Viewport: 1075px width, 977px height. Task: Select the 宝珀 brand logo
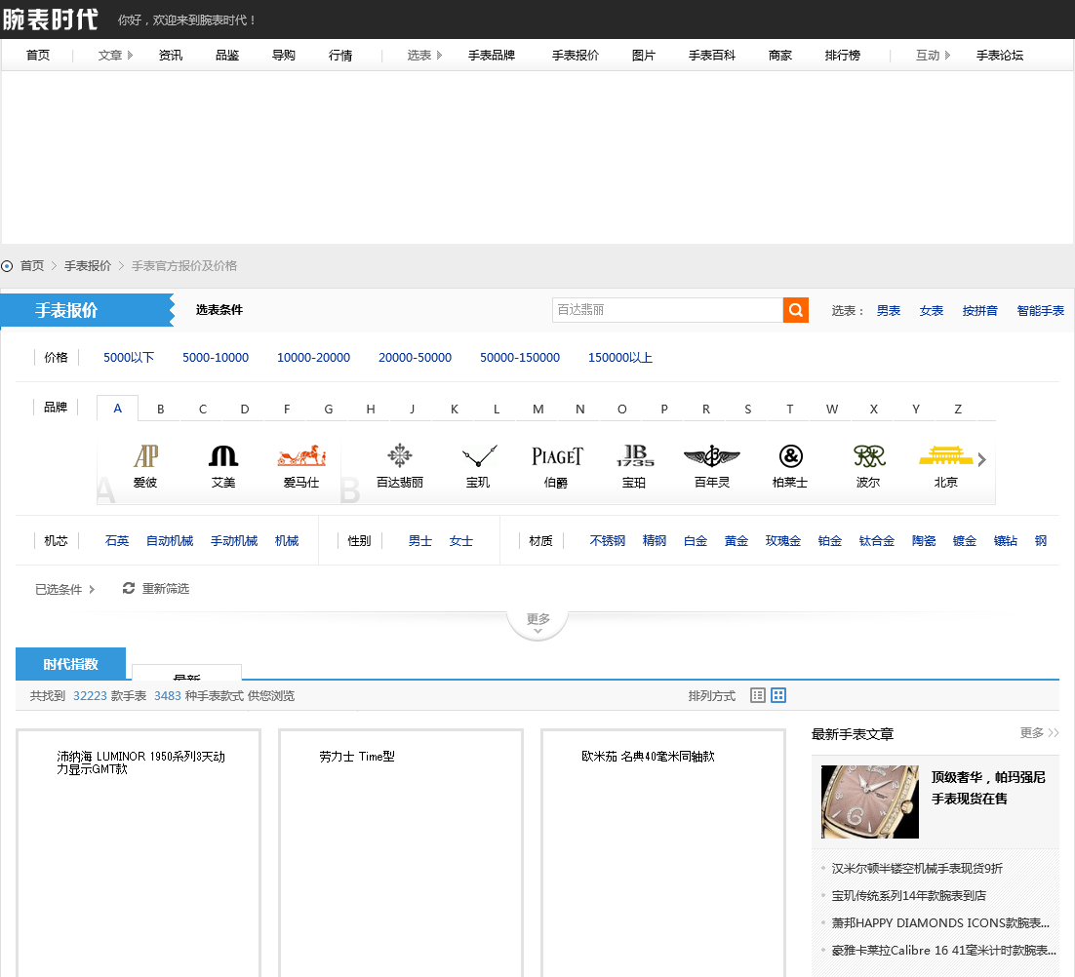click(x=635, y=455)
